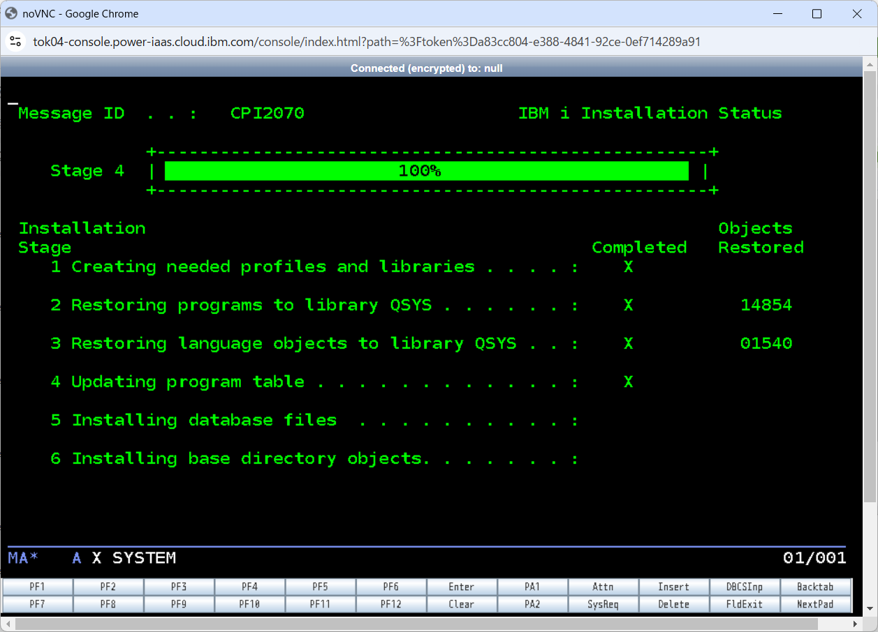Click the objects restored value 01540
878x632 pixels.
766,343
